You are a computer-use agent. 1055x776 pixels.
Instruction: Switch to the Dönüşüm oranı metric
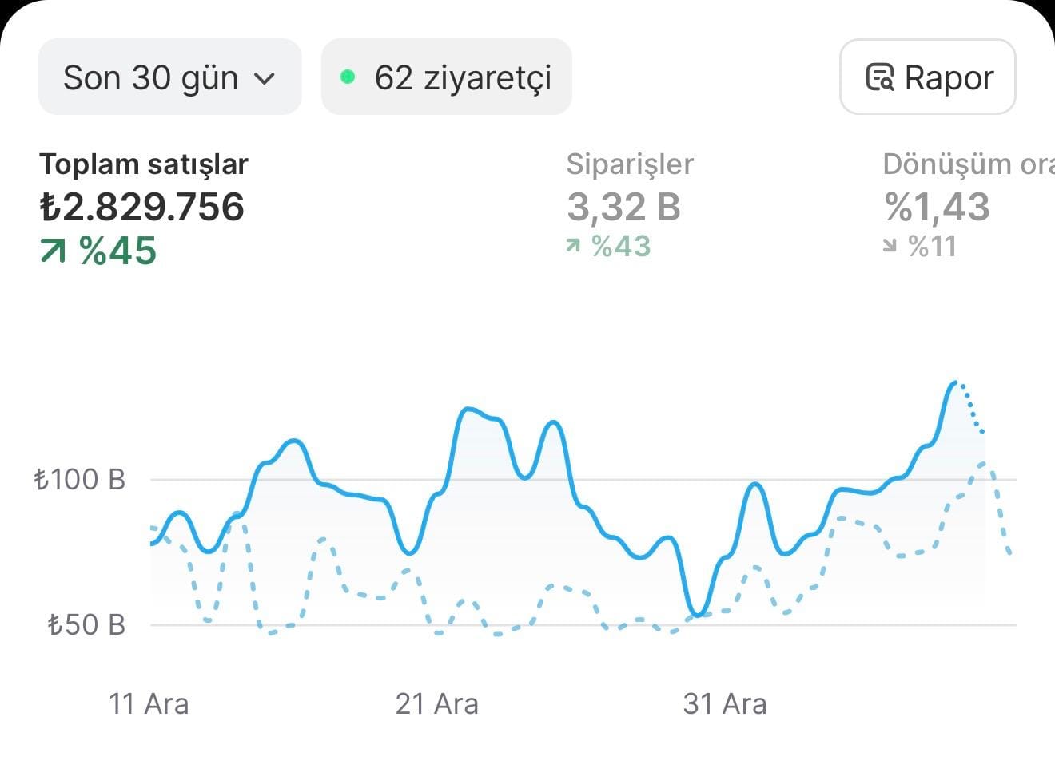pos(967,164)
